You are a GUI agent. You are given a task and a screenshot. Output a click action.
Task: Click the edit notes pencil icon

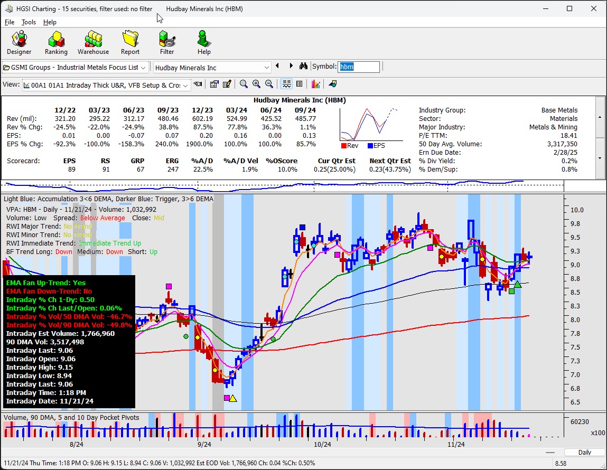pos(227,84)
